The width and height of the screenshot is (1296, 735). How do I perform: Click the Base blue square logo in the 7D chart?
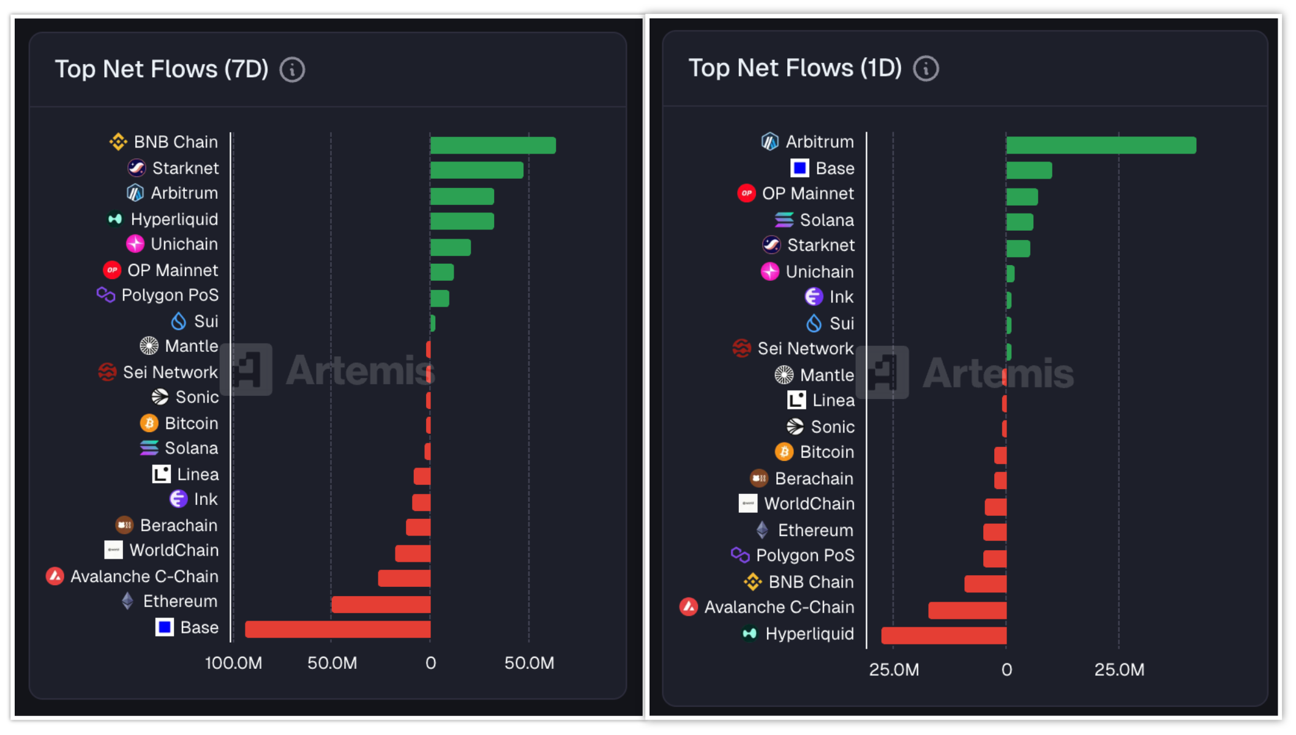165,627
